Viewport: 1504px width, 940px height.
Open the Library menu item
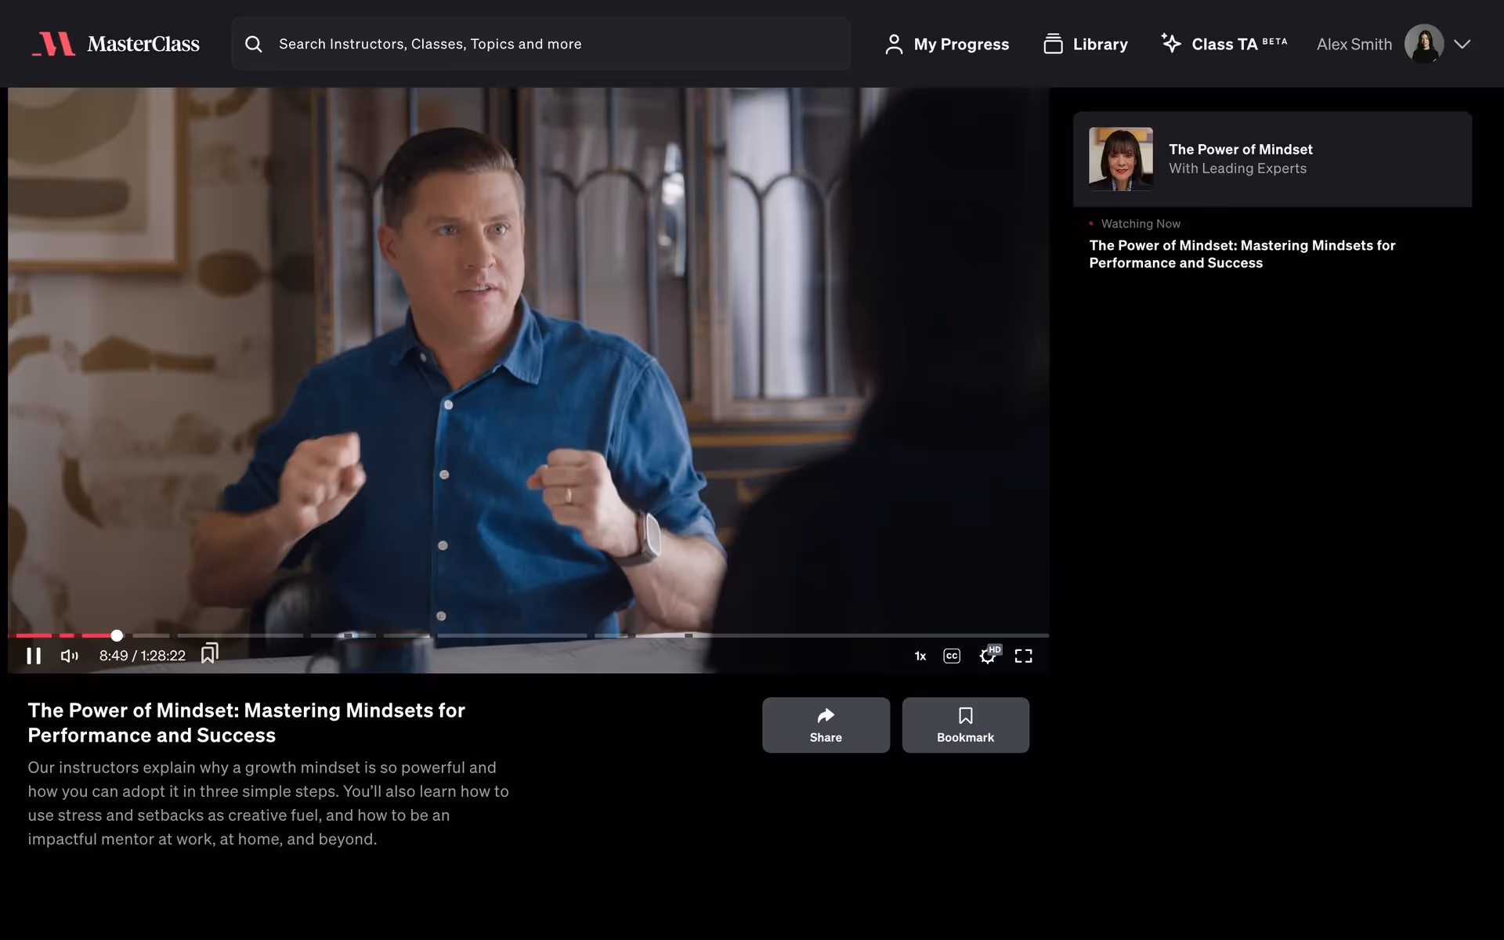1085,44
